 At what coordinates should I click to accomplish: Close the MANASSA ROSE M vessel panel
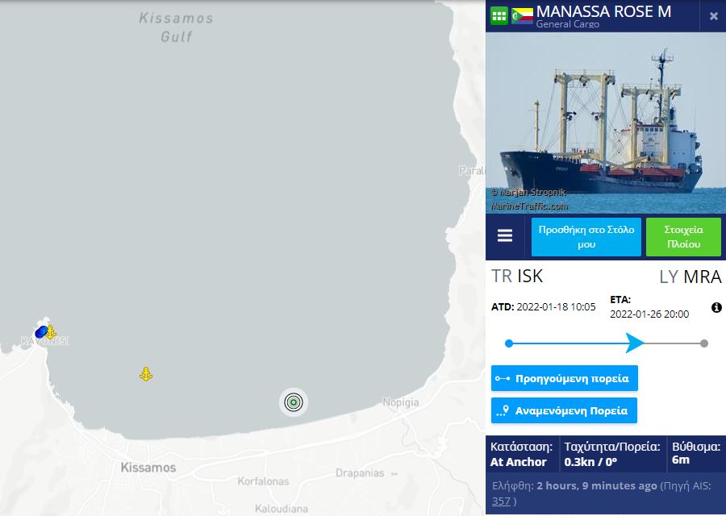(x=714, y=16)
